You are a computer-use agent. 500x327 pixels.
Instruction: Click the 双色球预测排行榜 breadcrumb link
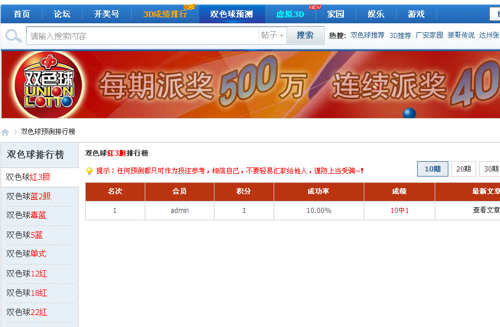(48, 132)
